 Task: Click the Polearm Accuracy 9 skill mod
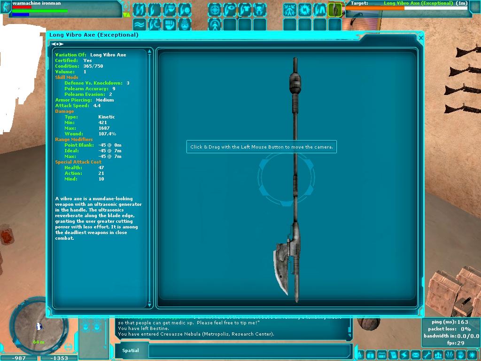point(90,89)
